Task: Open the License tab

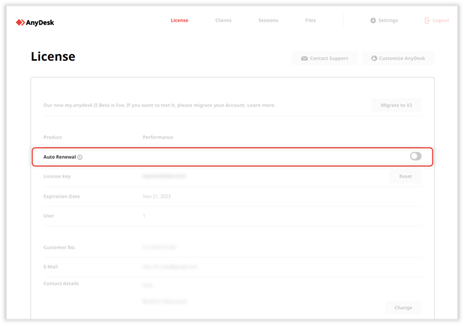Action: pos(179,21)
